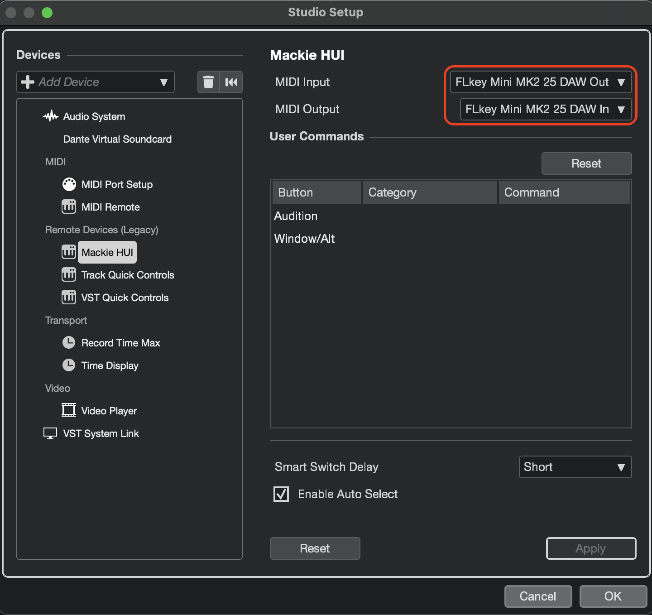Click the Button column header
This screenshot has width=652, height=615.
[317, 192]
